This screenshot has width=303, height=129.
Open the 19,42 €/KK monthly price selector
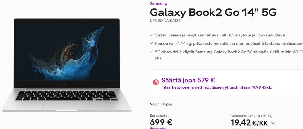(x=249, y=123)
